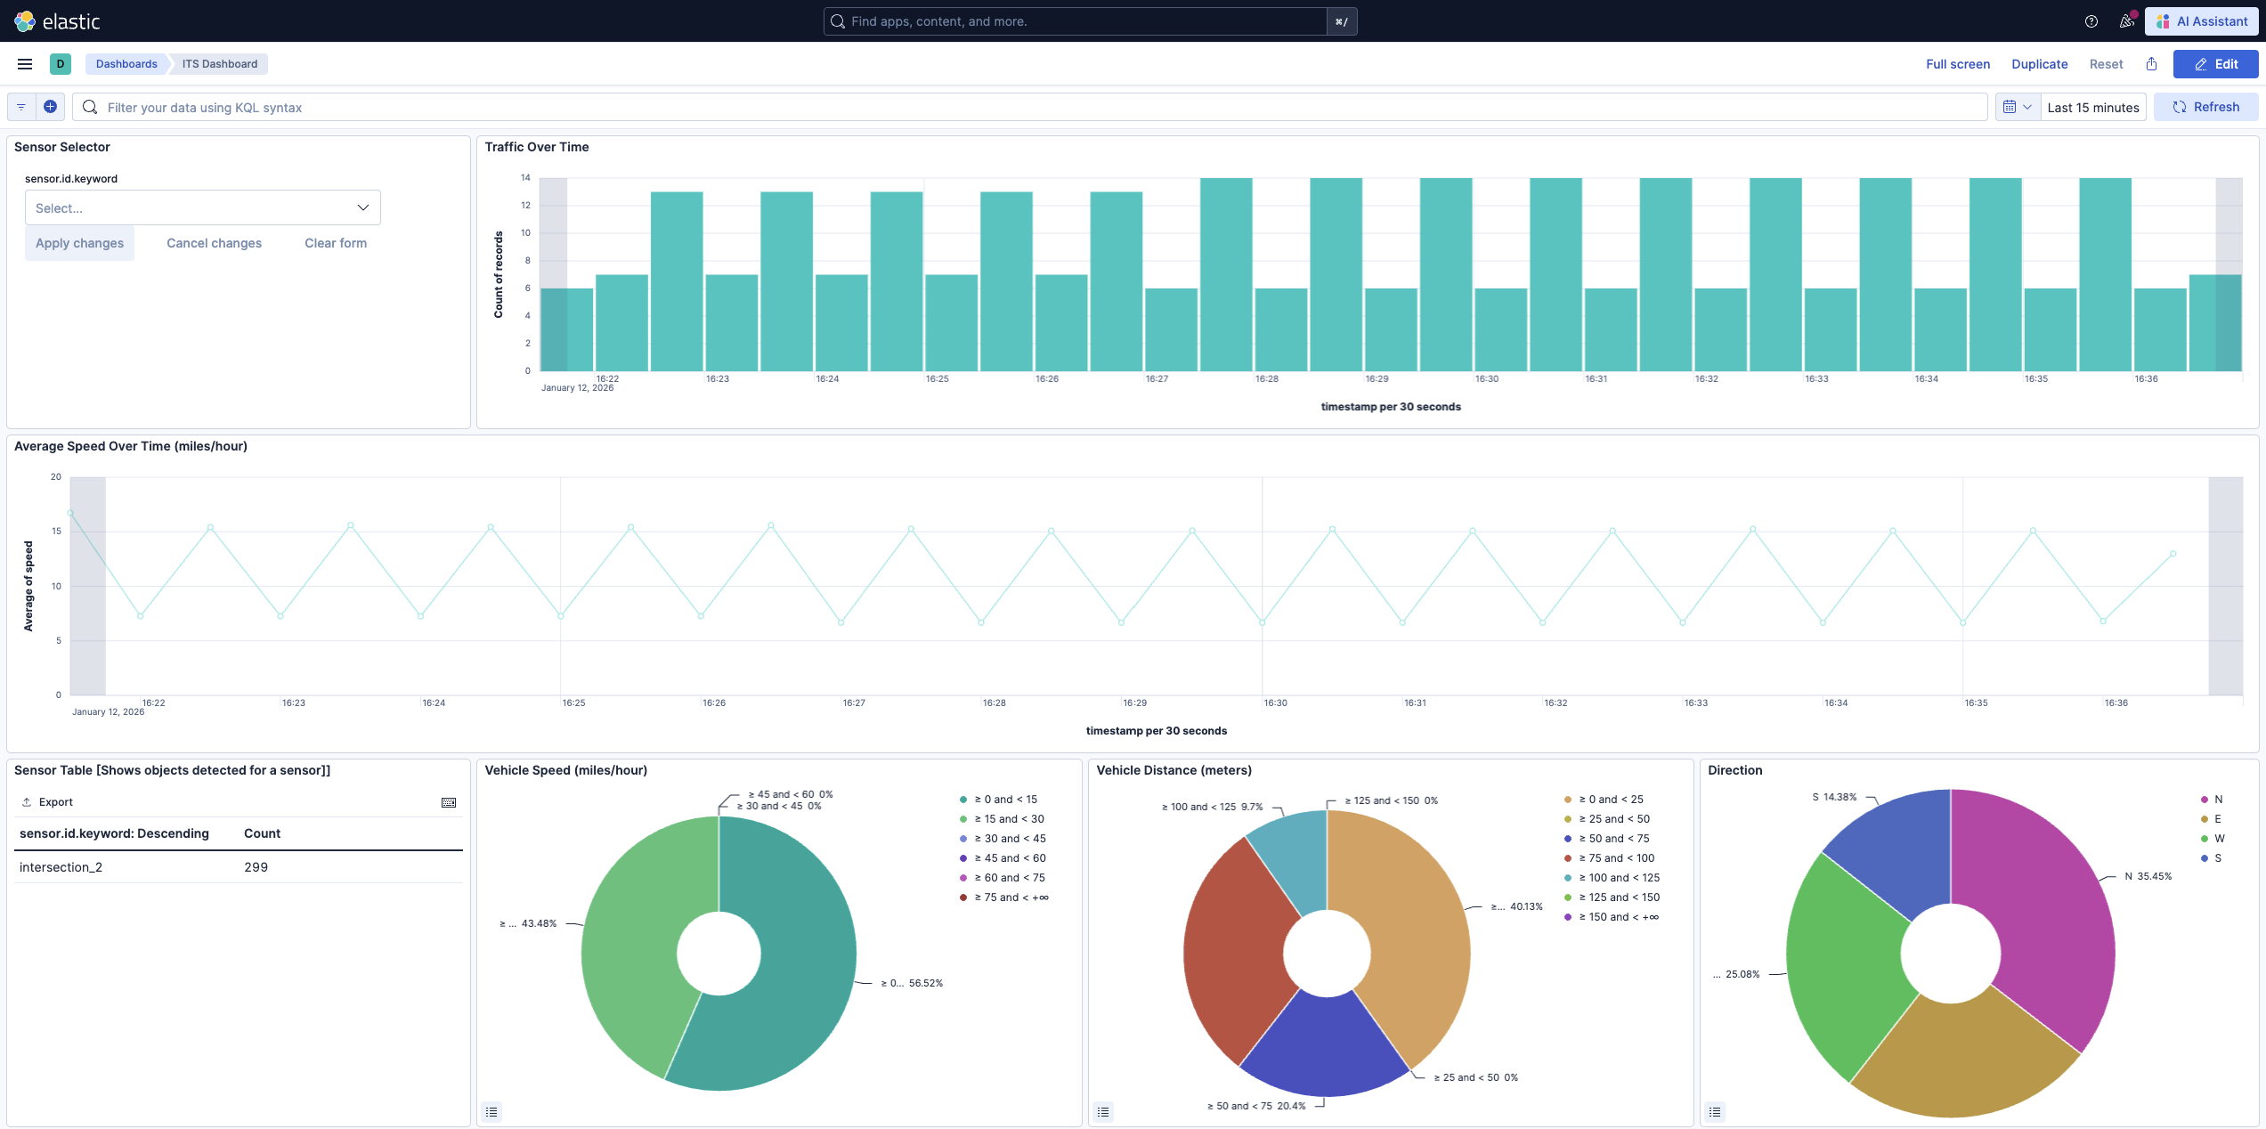Go to Dashboards via the breadcrumb

126,63
